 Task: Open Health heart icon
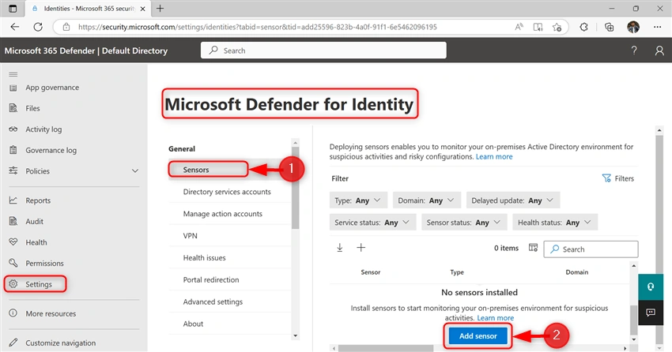(x=13, y=242)
